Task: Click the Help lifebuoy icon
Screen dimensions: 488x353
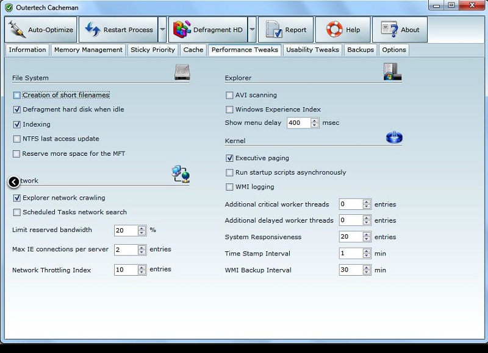Action: click(x=334, y=29)
